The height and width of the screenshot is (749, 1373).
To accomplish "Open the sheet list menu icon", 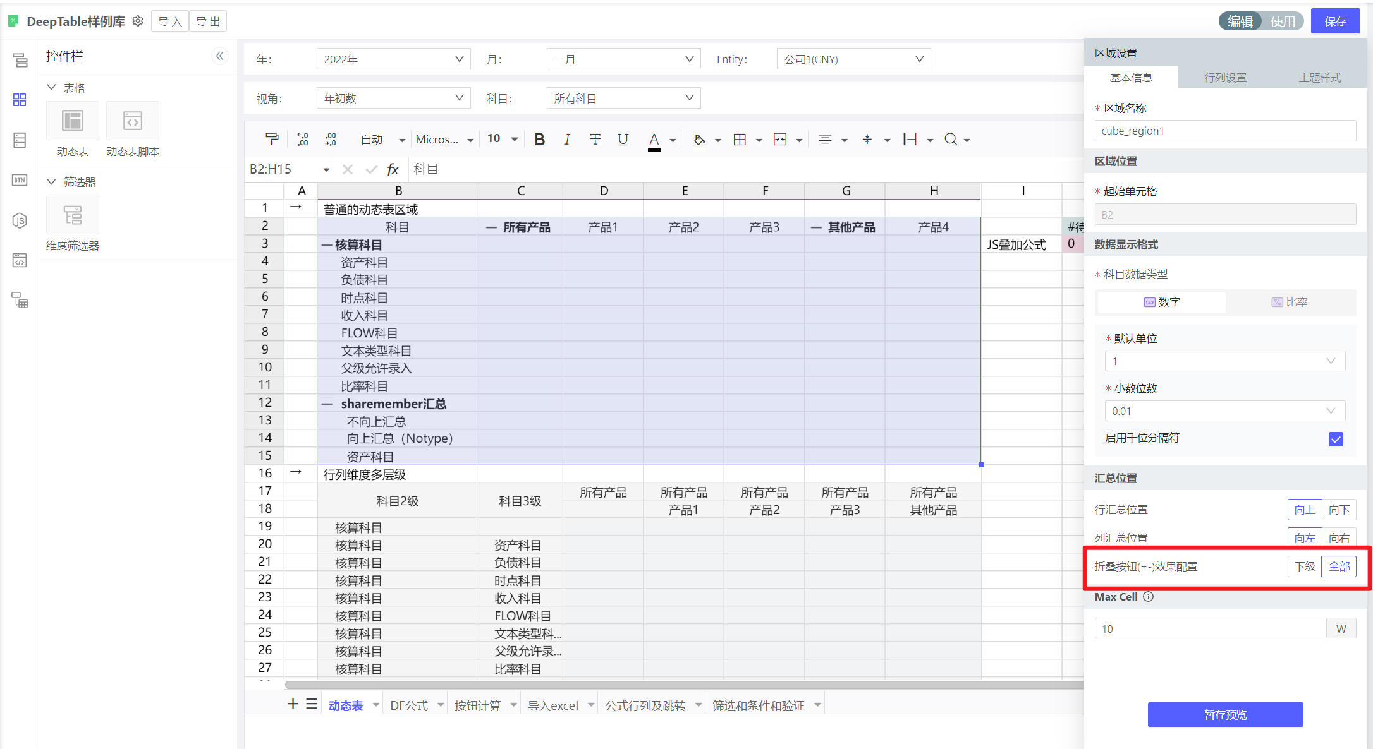I will (x=312, y=704).
